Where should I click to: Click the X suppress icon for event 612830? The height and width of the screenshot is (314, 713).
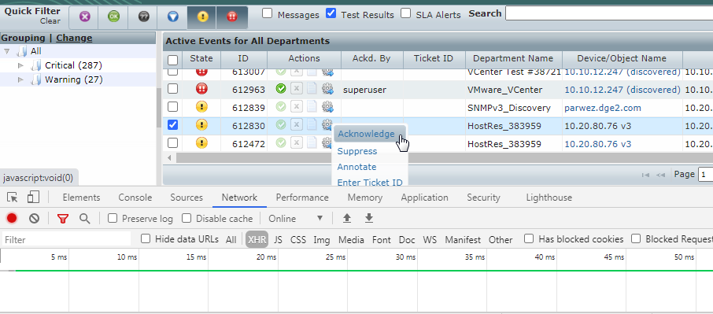click(297, 124)
